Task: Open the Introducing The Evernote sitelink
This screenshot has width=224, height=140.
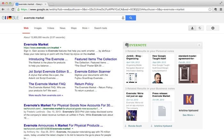Action: pyautogui.click(x=48, y=59)
